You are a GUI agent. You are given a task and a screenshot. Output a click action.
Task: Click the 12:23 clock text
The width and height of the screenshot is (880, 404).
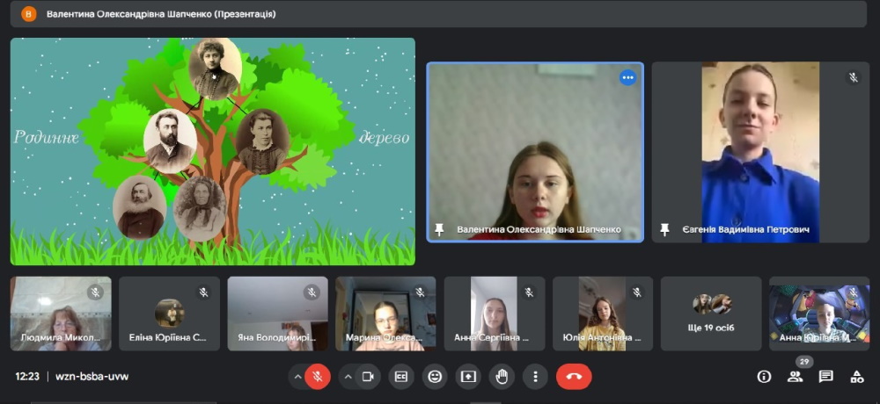coord(27,377)
